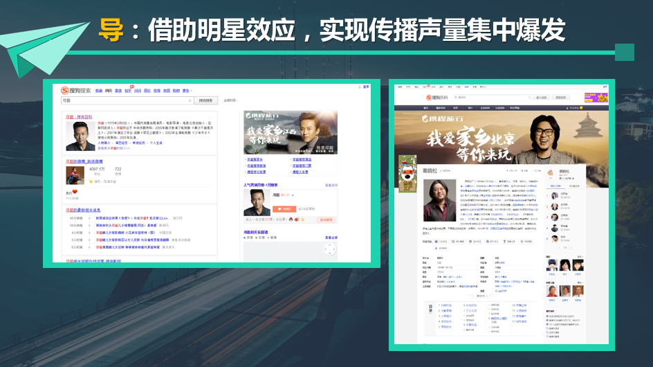Click the Superman Weibo avatar thumbnail
This screenshot has width=653, height=367.
coord(75,175)
